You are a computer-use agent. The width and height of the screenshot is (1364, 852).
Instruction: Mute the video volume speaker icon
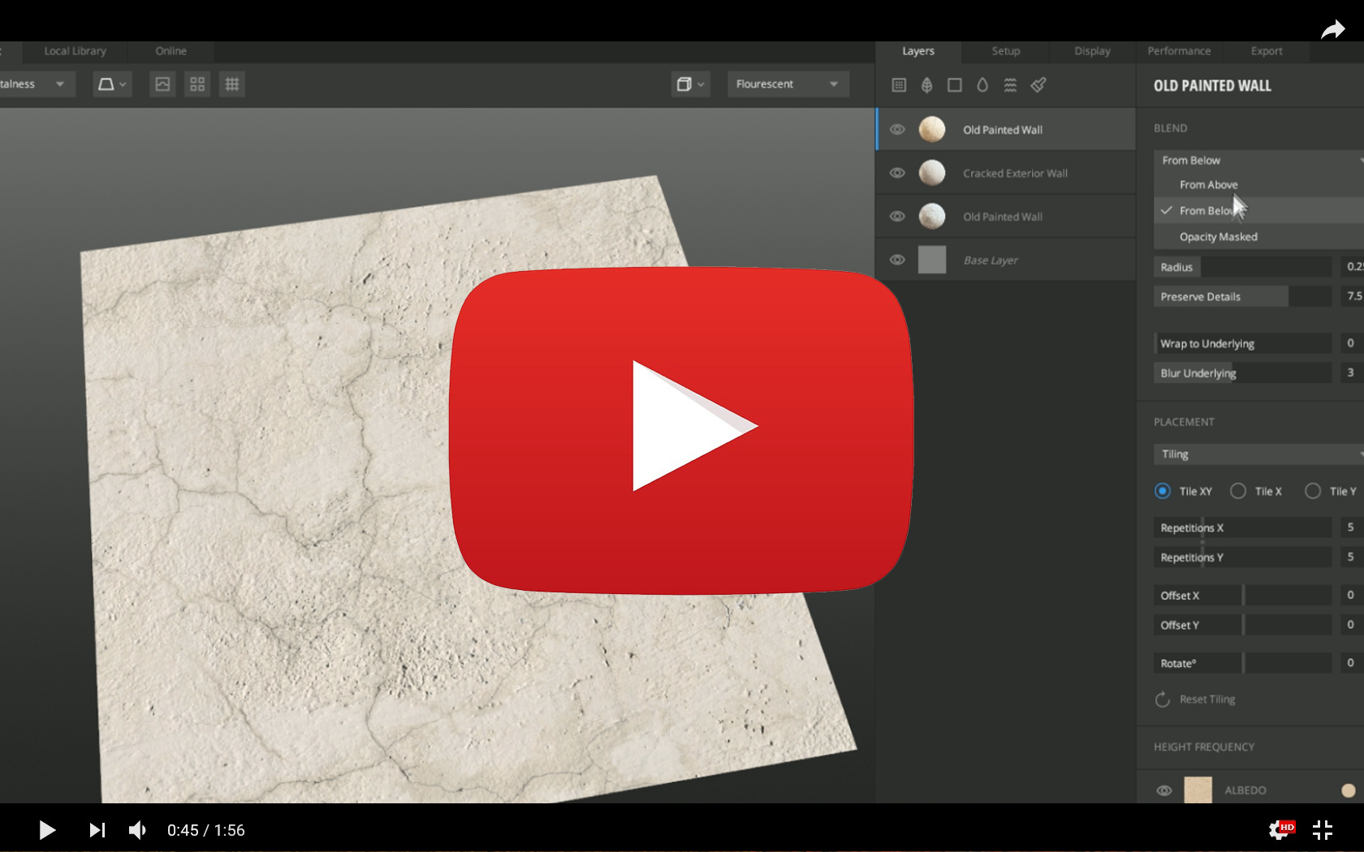click(137, 830)
